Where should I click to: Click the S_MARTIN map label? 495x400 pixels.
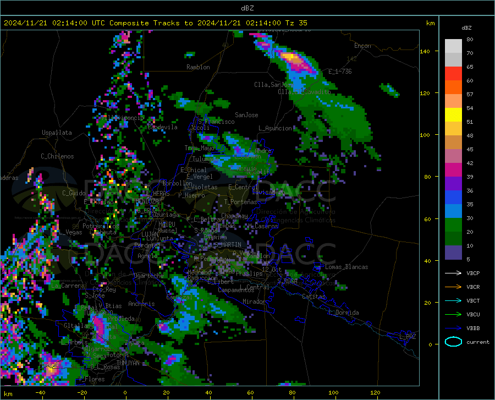point(228,245)
